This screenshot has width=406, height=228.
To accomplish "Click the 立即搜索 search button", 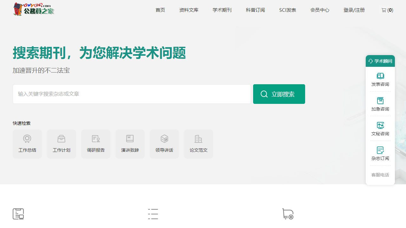I will [279, 94].
